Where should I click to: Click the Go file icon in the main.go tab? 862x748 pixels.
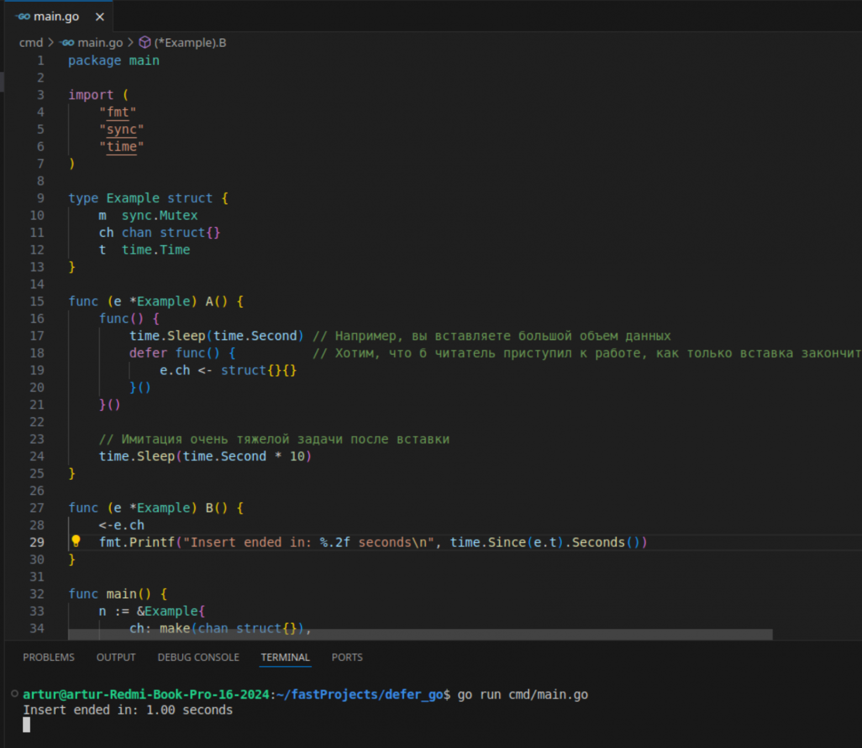23,17
